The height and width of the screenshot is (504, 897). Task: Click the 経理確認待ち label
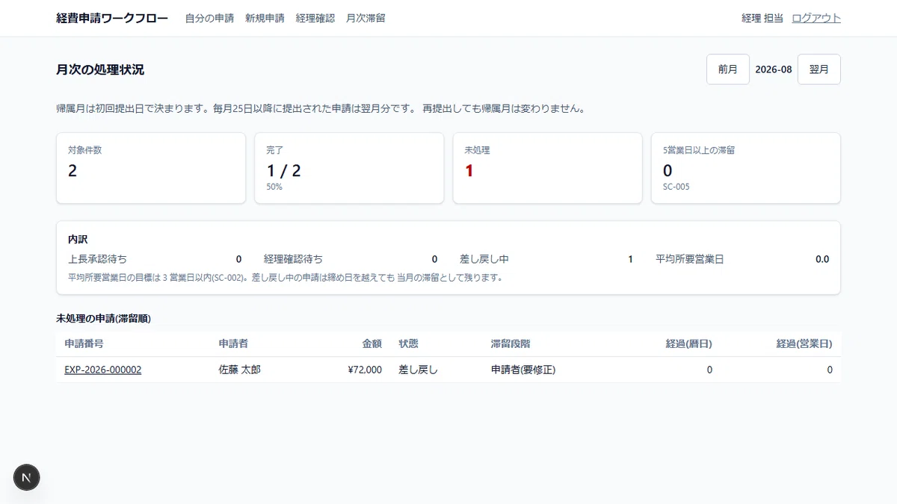pyautogui.click(x=294, y=259)
